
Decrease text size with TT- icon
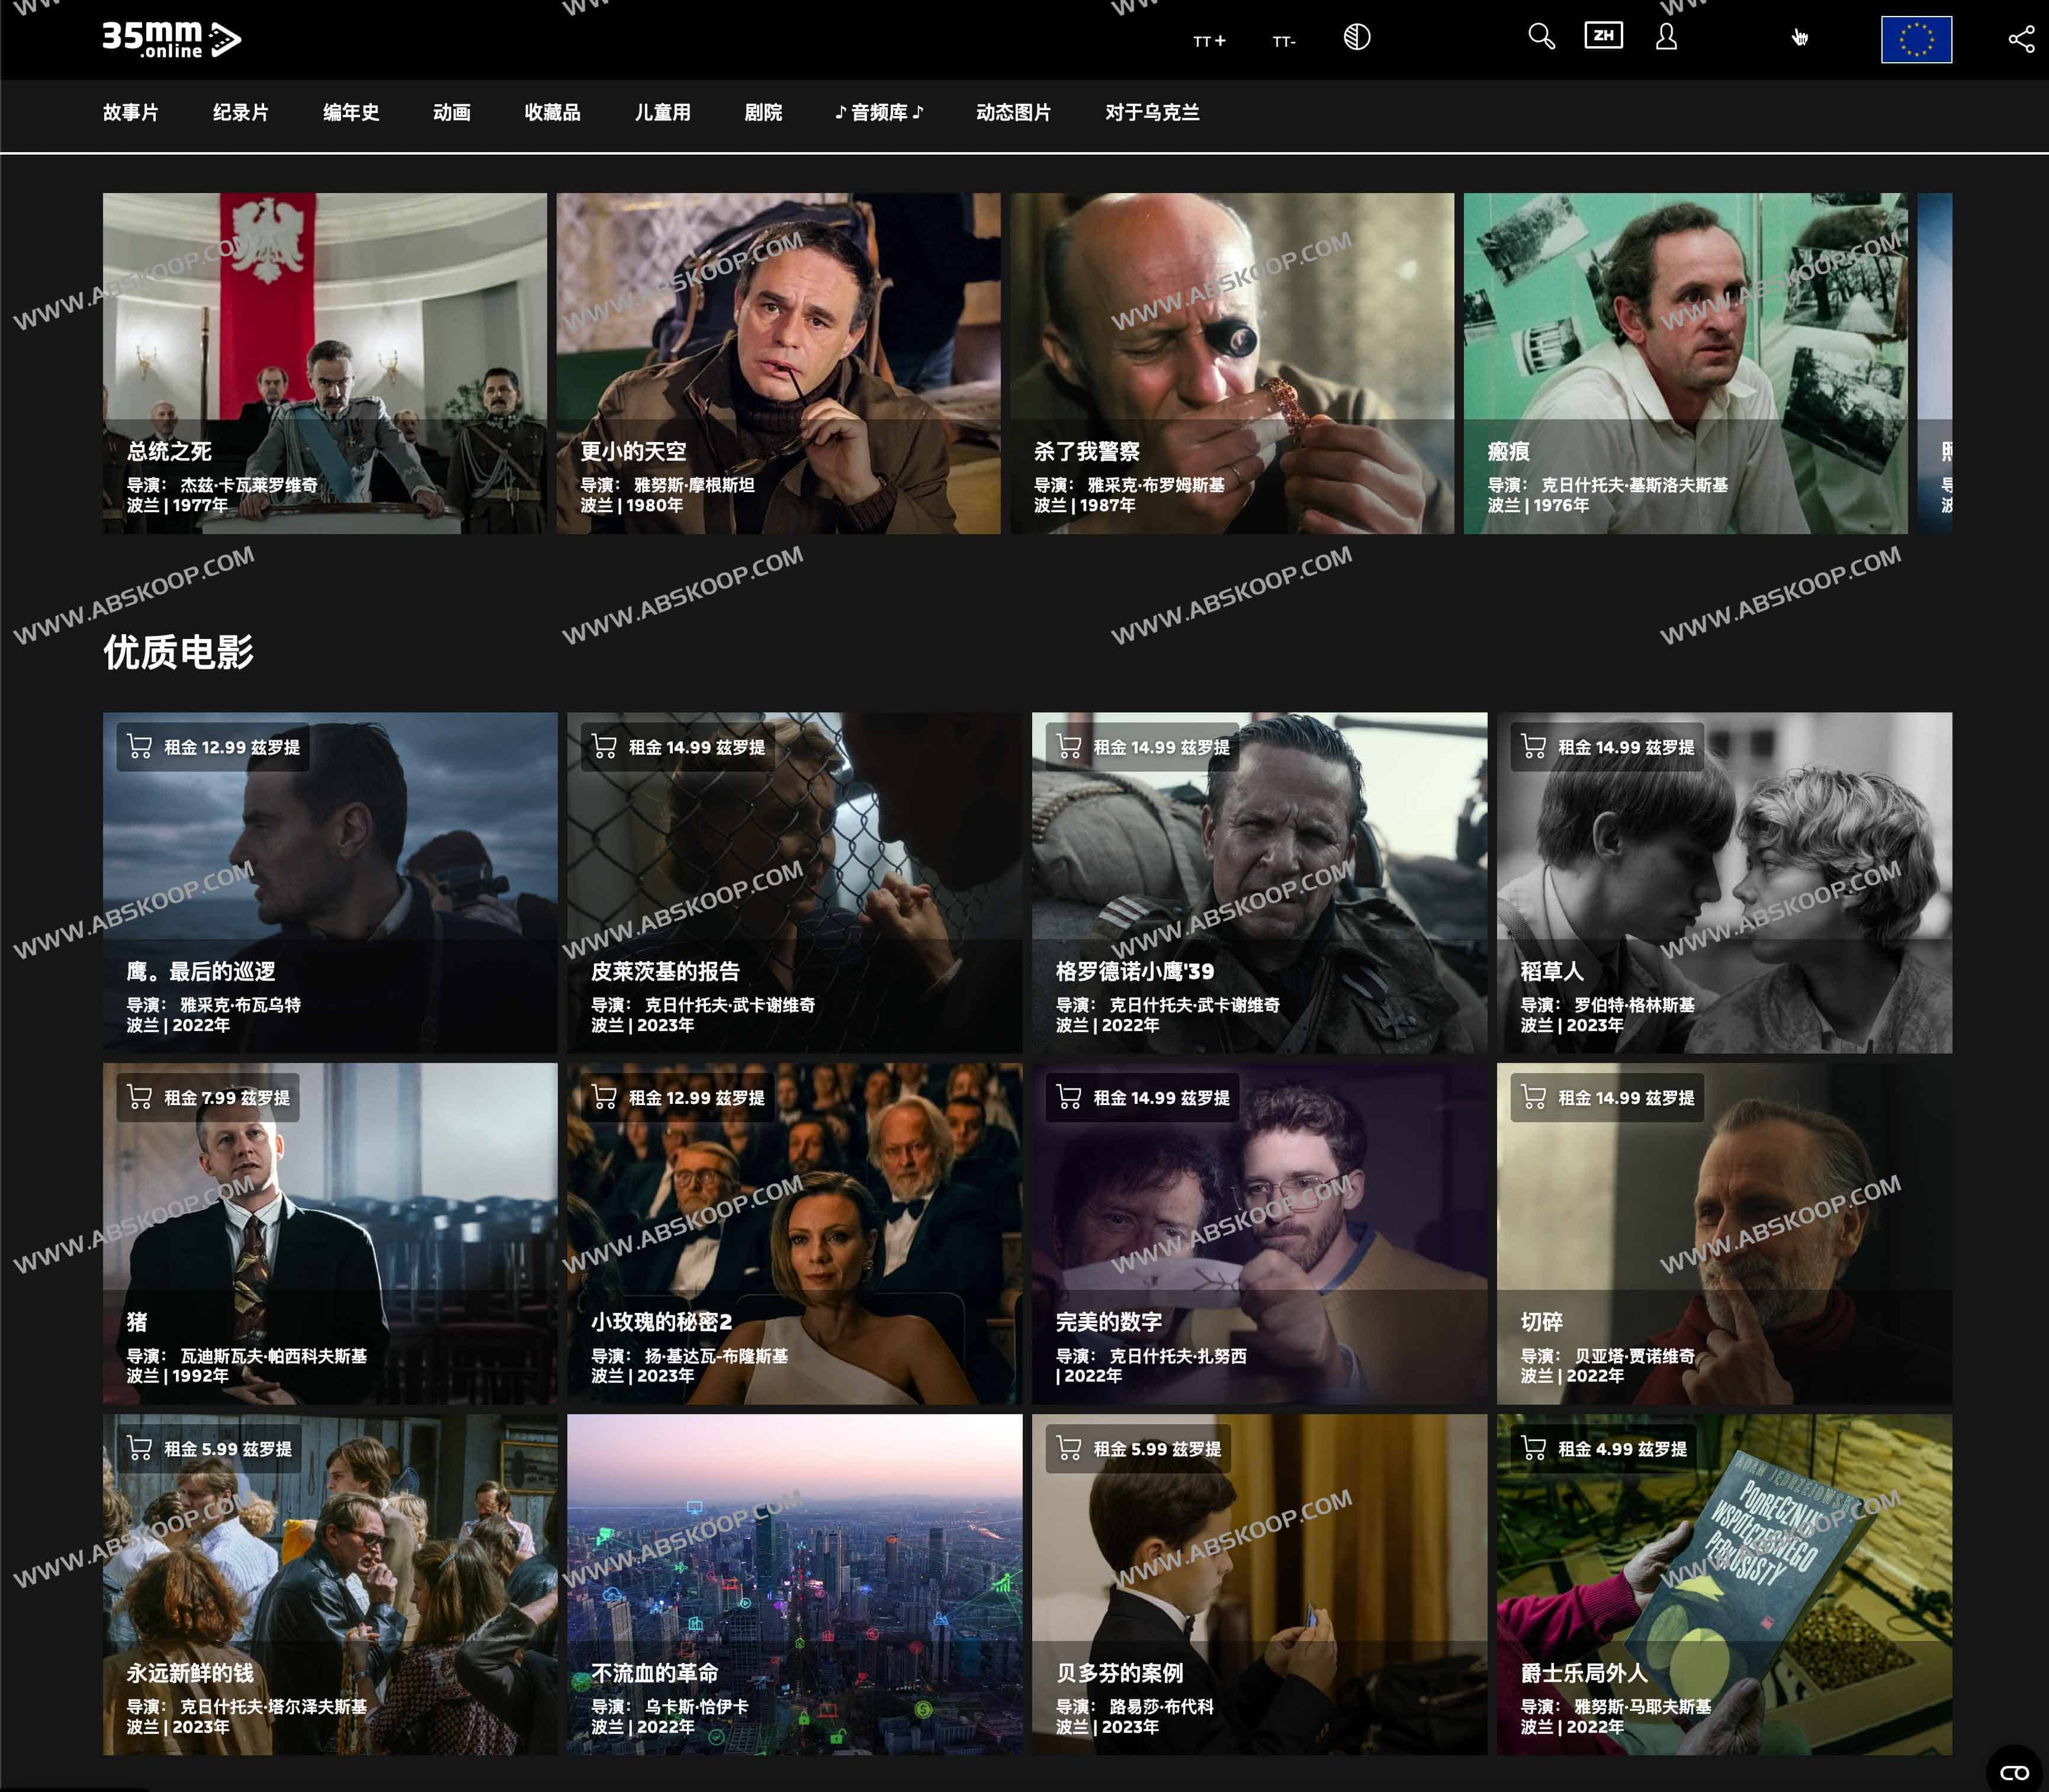(x=1284, y=41)
